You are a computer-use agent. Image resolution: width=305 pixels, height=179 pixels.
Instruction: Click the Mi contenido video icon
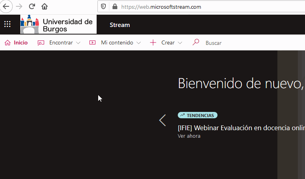[x=92, y=42]
